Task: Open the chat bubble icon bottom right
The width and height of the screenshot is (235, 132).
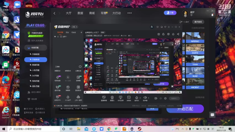Action: pyautogui.click(x=212, y=115)
